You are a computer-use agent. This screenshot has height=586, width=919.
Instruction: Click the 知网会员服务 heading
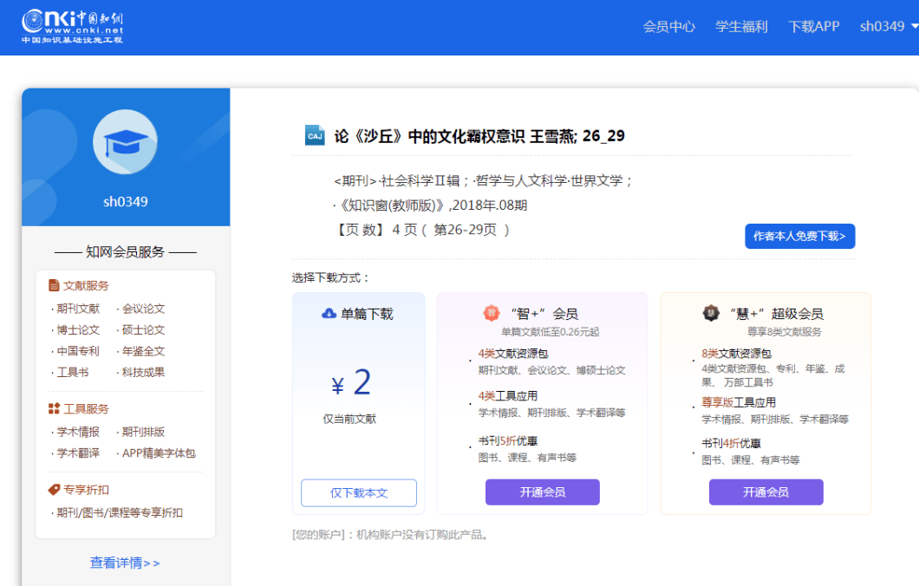pyautogui.click(x=125, y=252)
